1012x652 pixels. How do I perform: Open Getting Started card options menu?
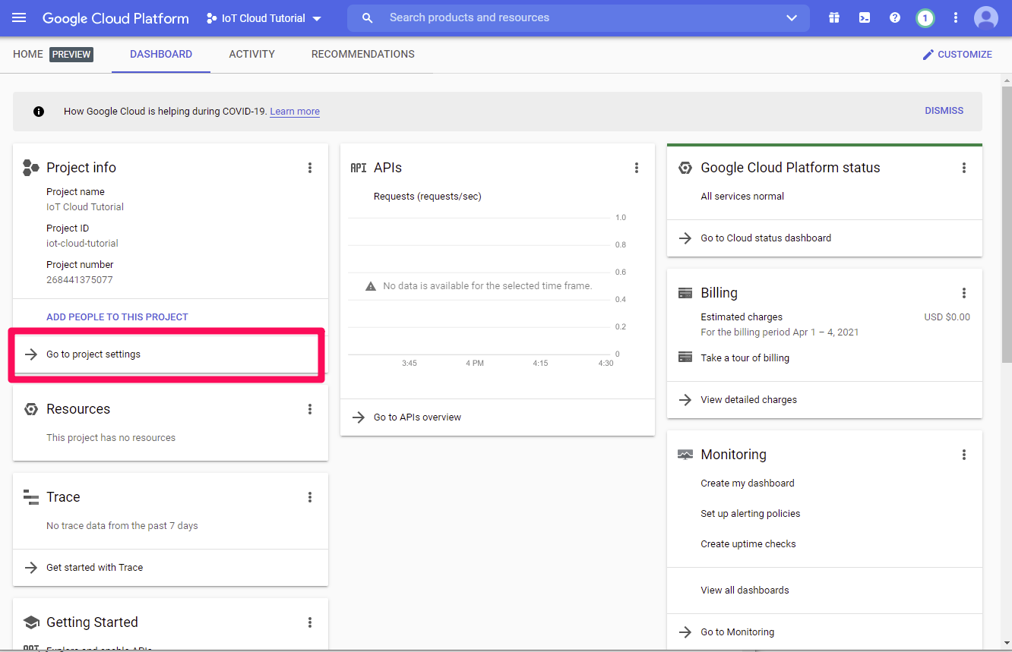[x=310, y=622]
